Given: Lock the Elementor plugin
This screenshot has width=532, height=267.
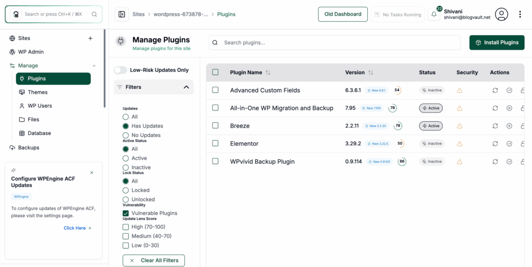Looking at the screenshot, I should pos(523,144).
